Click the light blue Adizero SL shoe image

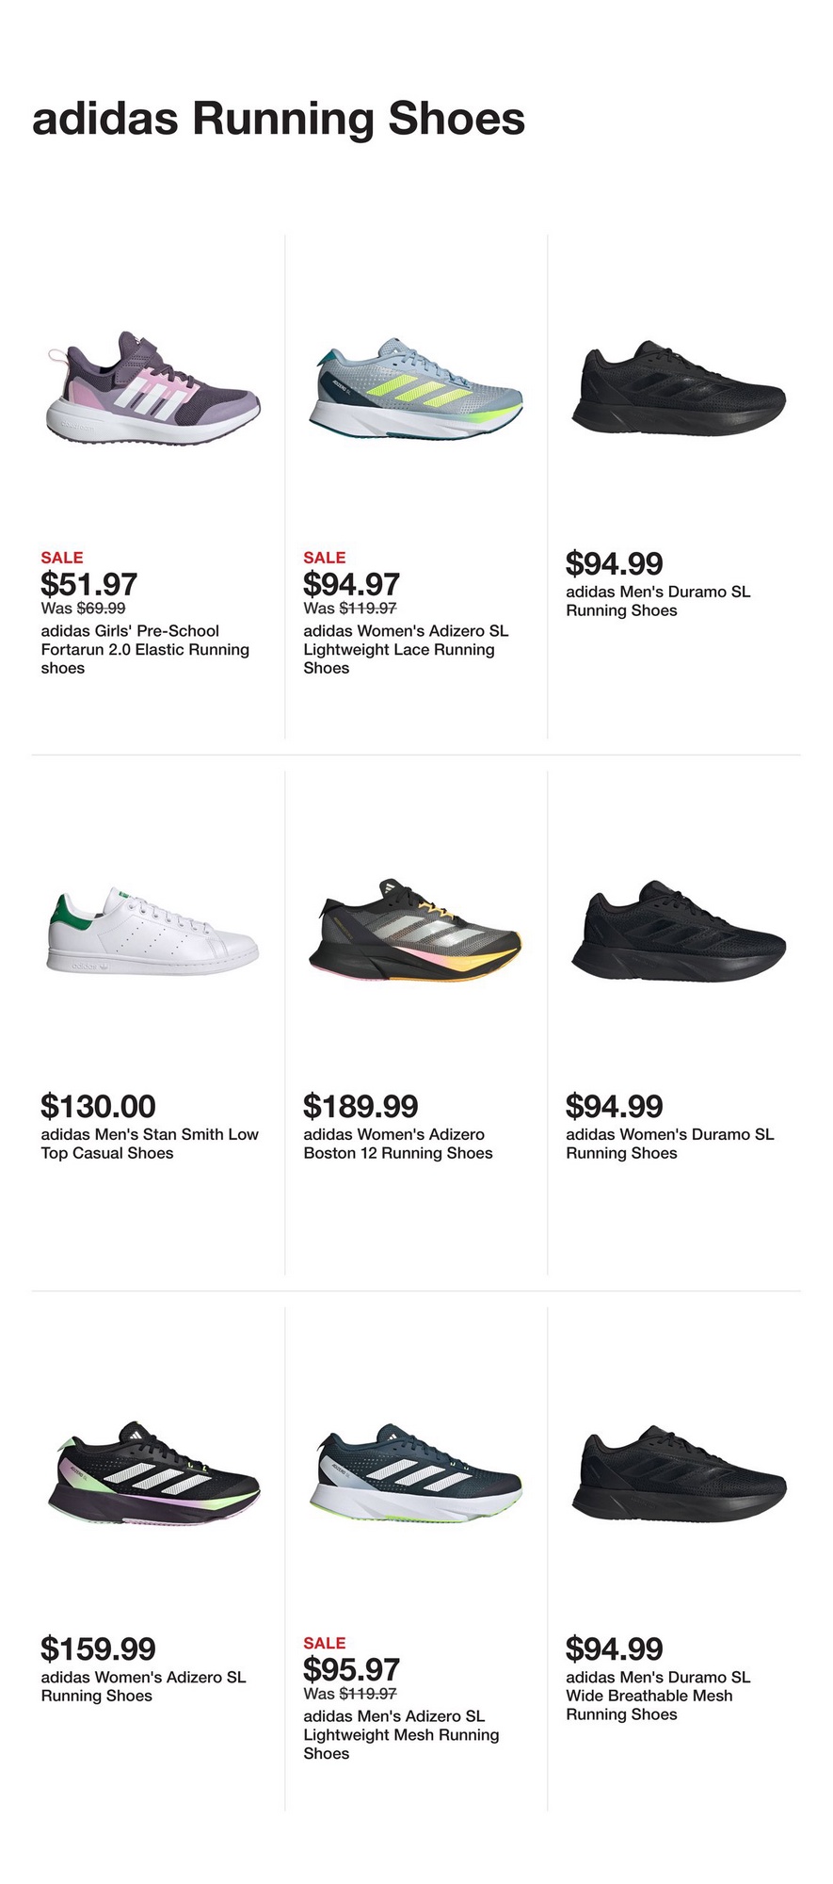[x=416, y=389]
